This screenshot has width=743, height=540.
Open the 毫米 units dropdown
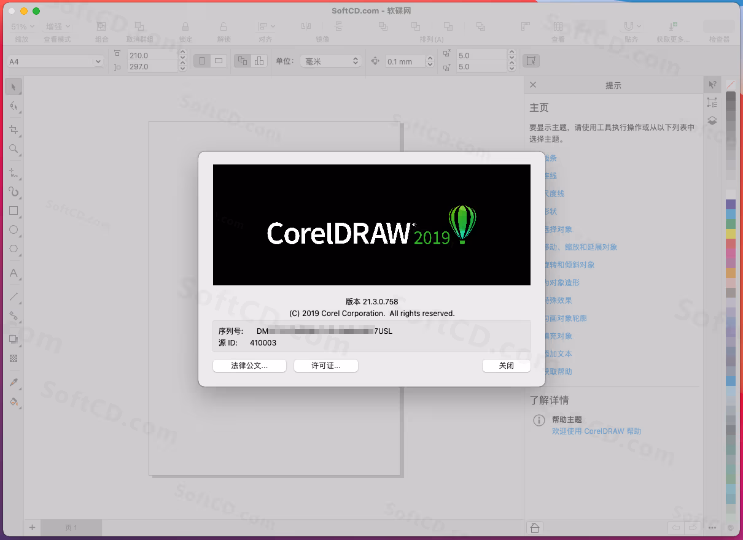330,61
